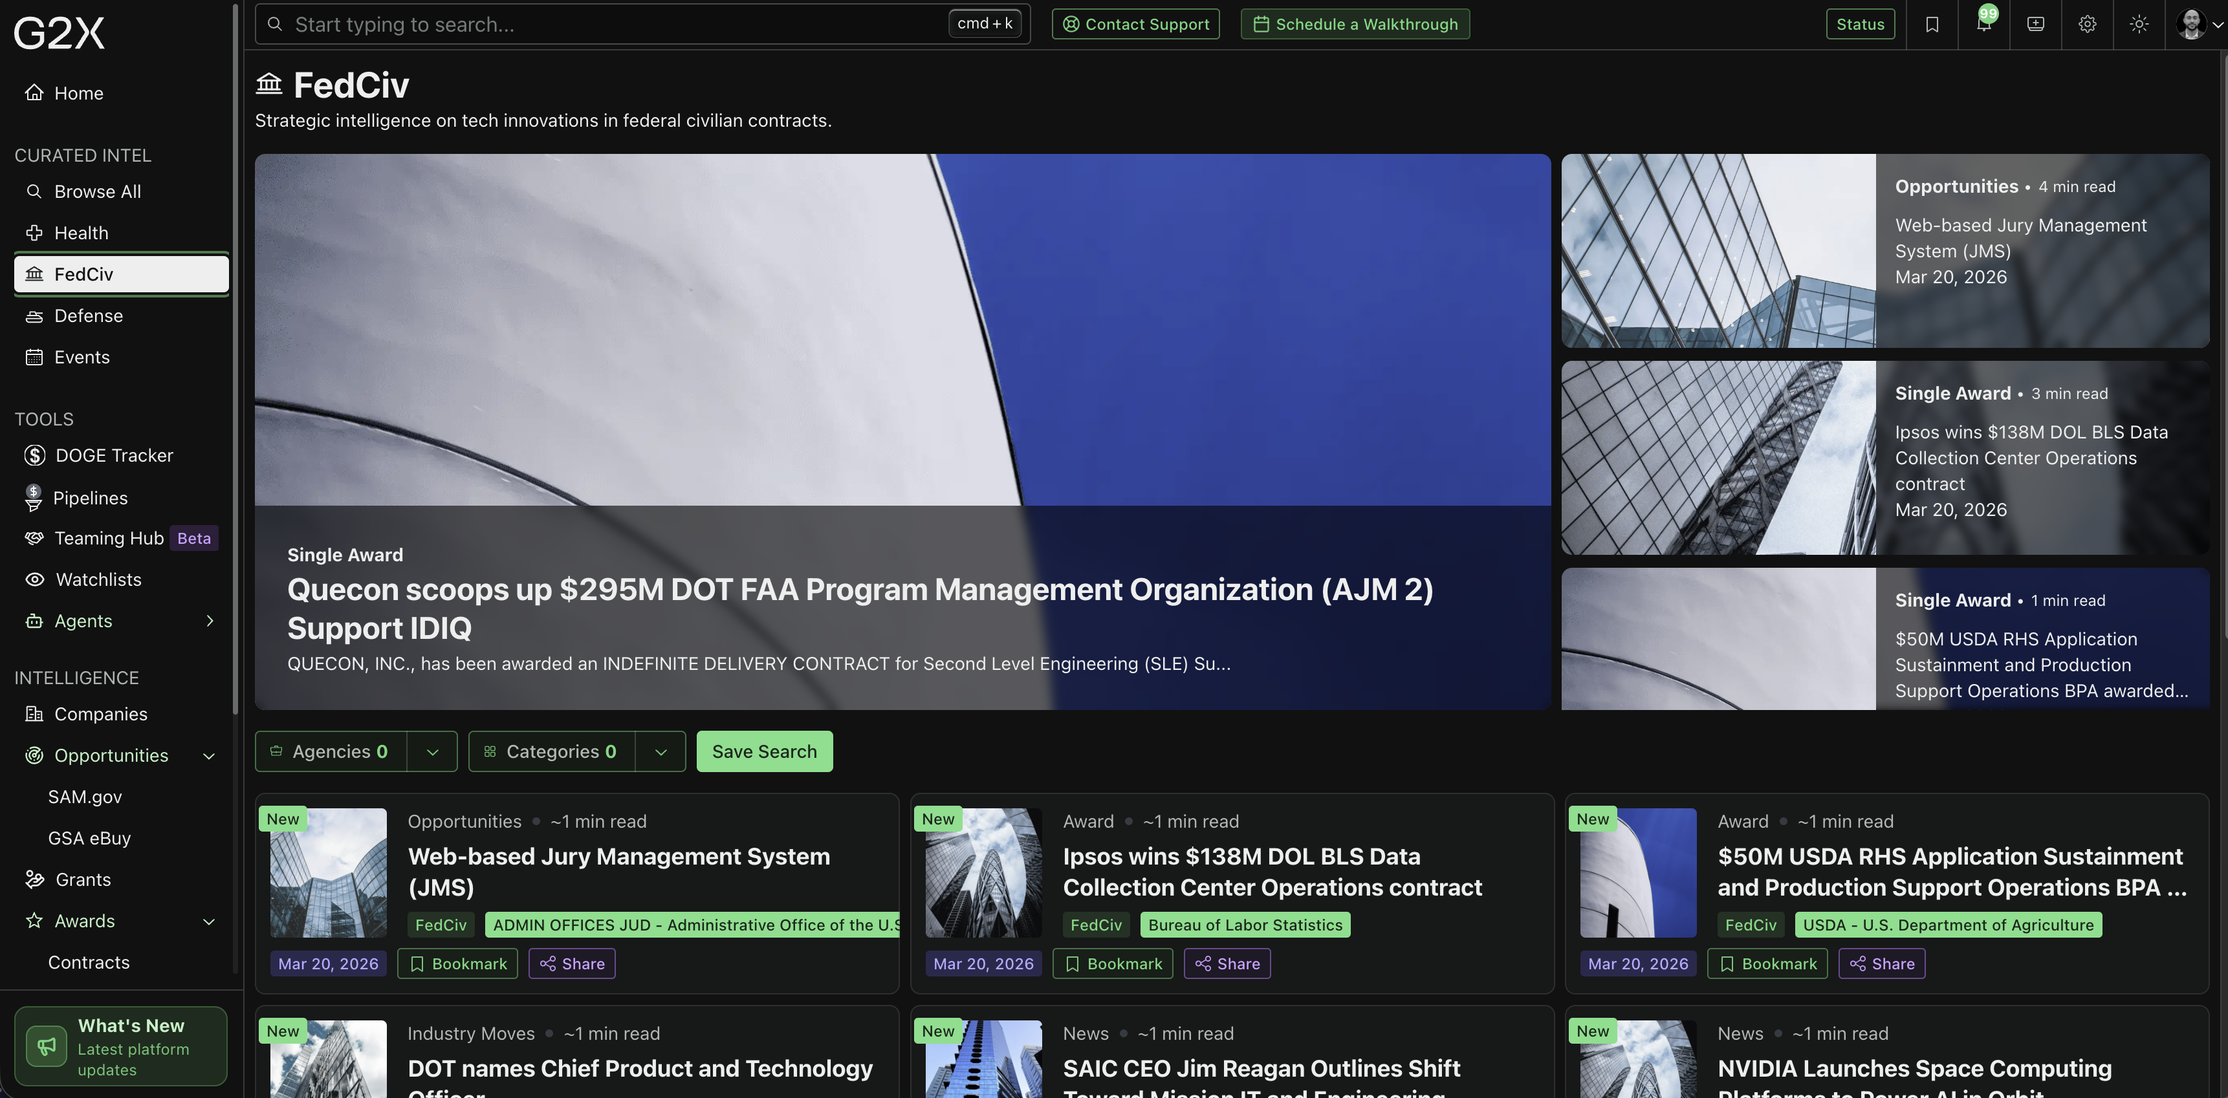Click the G2X logo
2228x1098 pixels.
click(x=59, y=33)
